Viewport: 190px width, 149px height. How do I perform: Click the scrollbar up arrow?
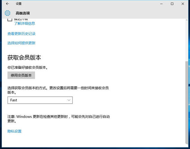187,20
